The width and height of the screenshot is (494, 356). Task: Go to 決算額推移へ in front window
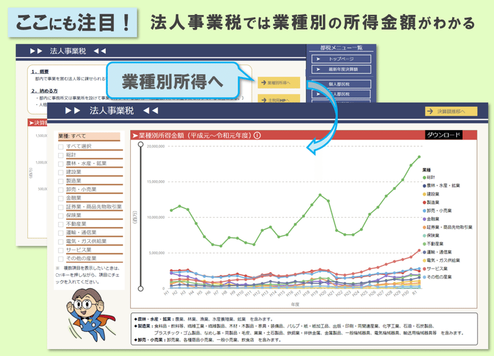click(451, 112)
